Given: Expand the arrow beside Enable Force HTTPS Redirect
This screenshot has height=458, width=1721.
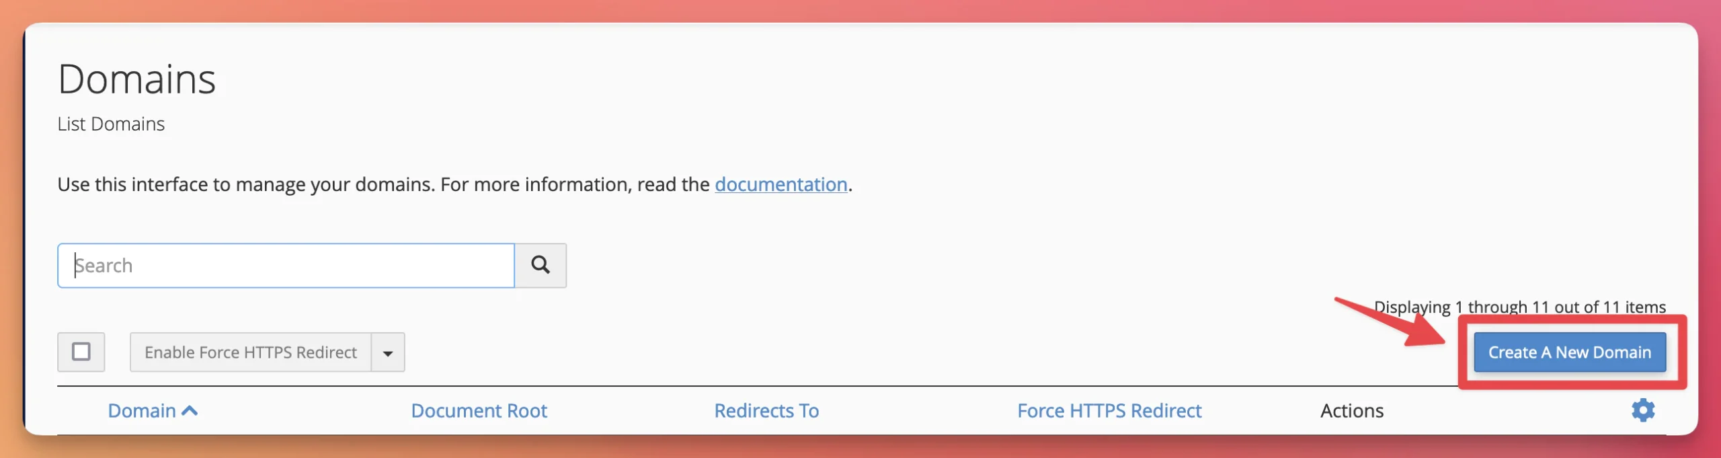Looking at the screenshot, I should tap(388, 352).
